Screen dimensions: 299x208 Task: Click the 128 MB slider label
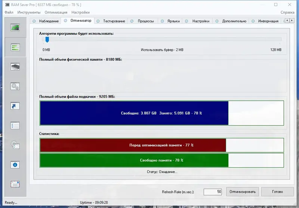(x=276, y=50)
